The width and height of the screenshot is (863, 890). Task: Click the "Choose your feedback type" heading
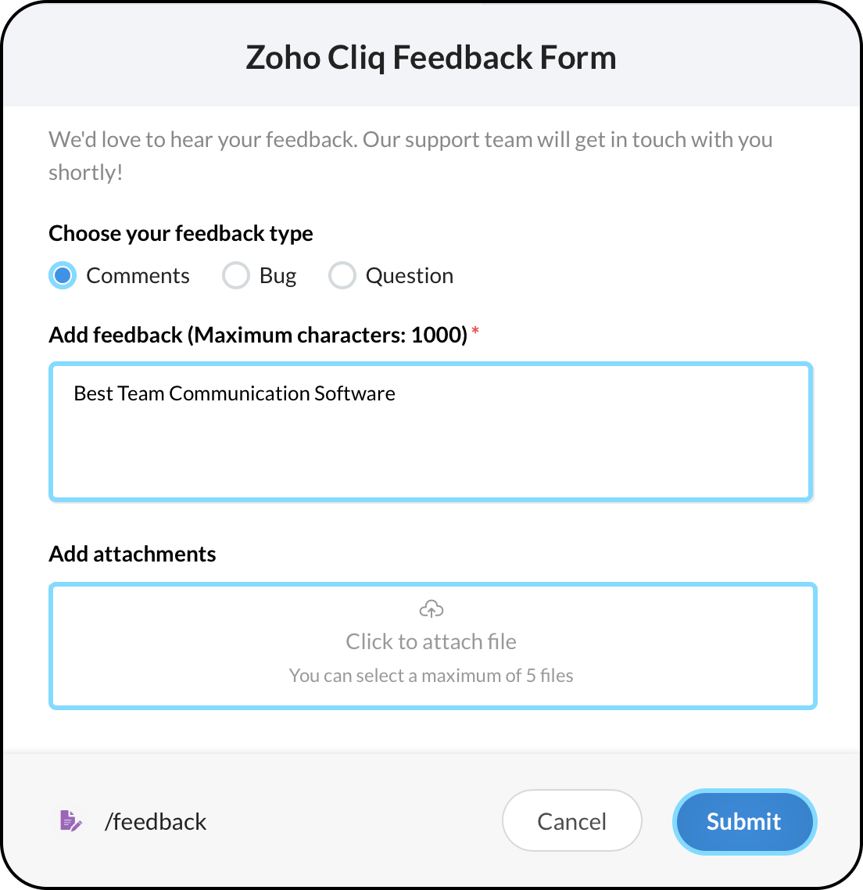[x=181, y=233]
